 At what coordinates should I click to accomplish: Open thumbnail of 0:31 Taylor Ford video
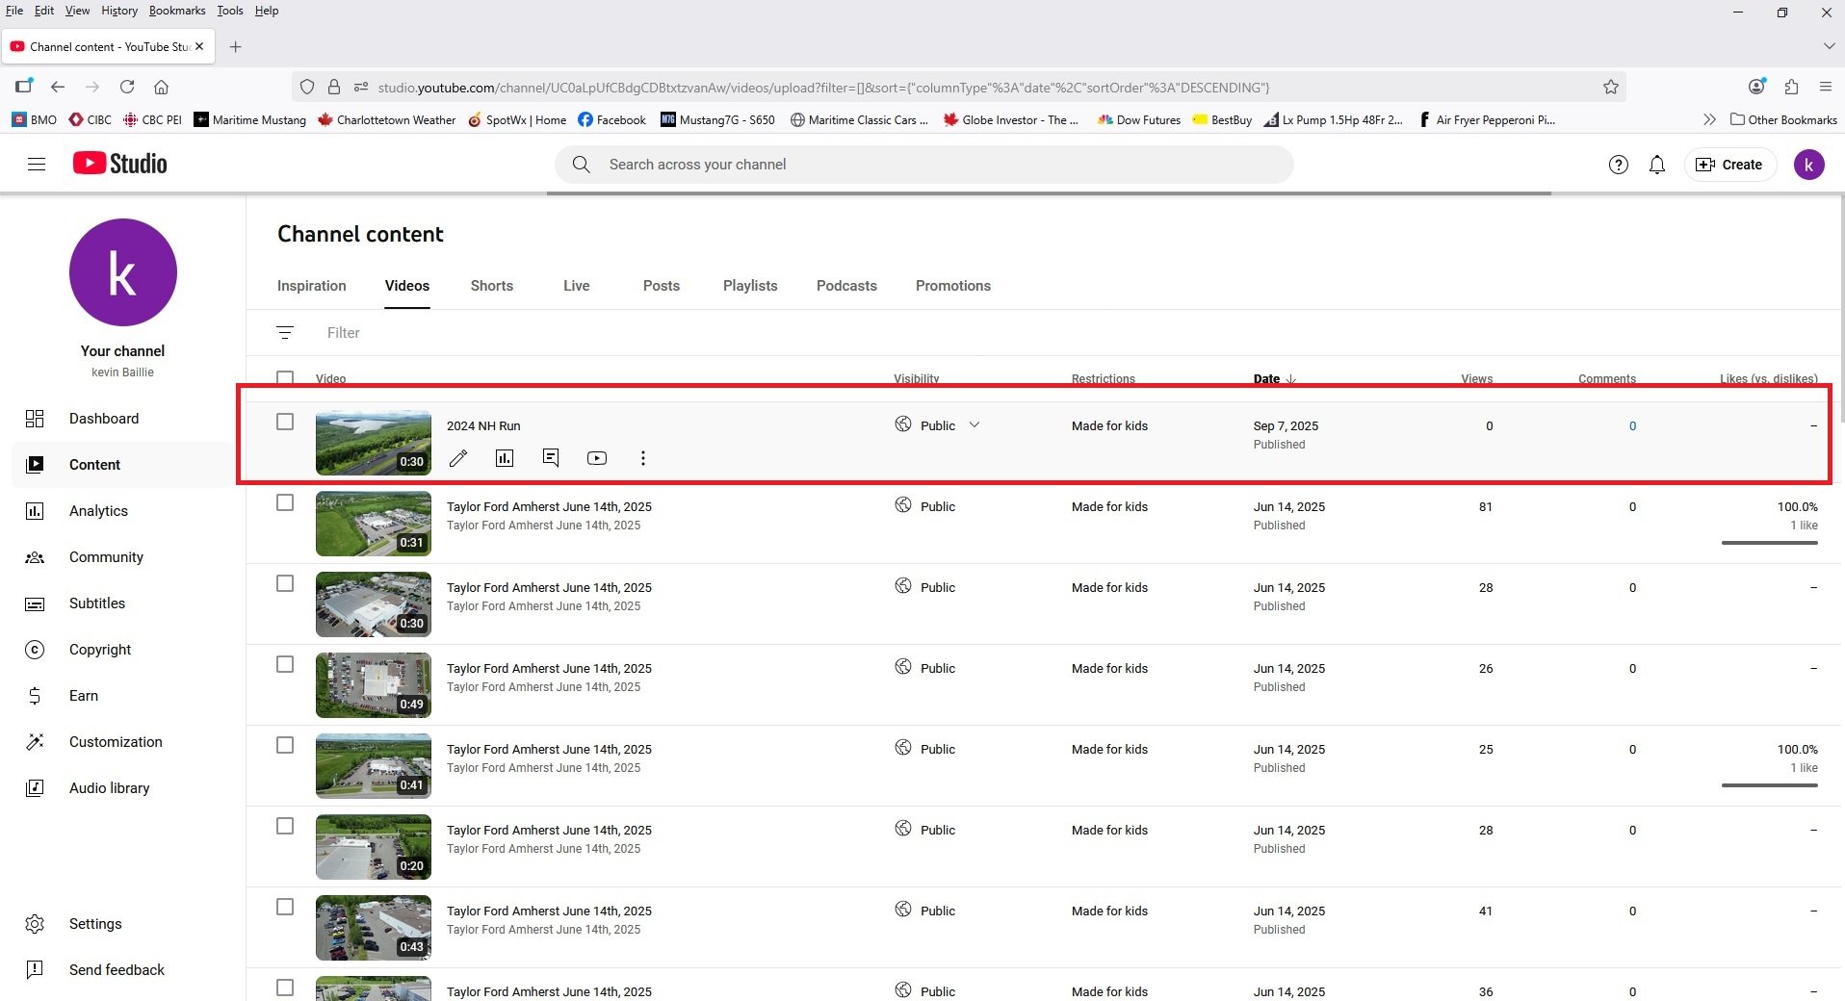pos(374,524)
